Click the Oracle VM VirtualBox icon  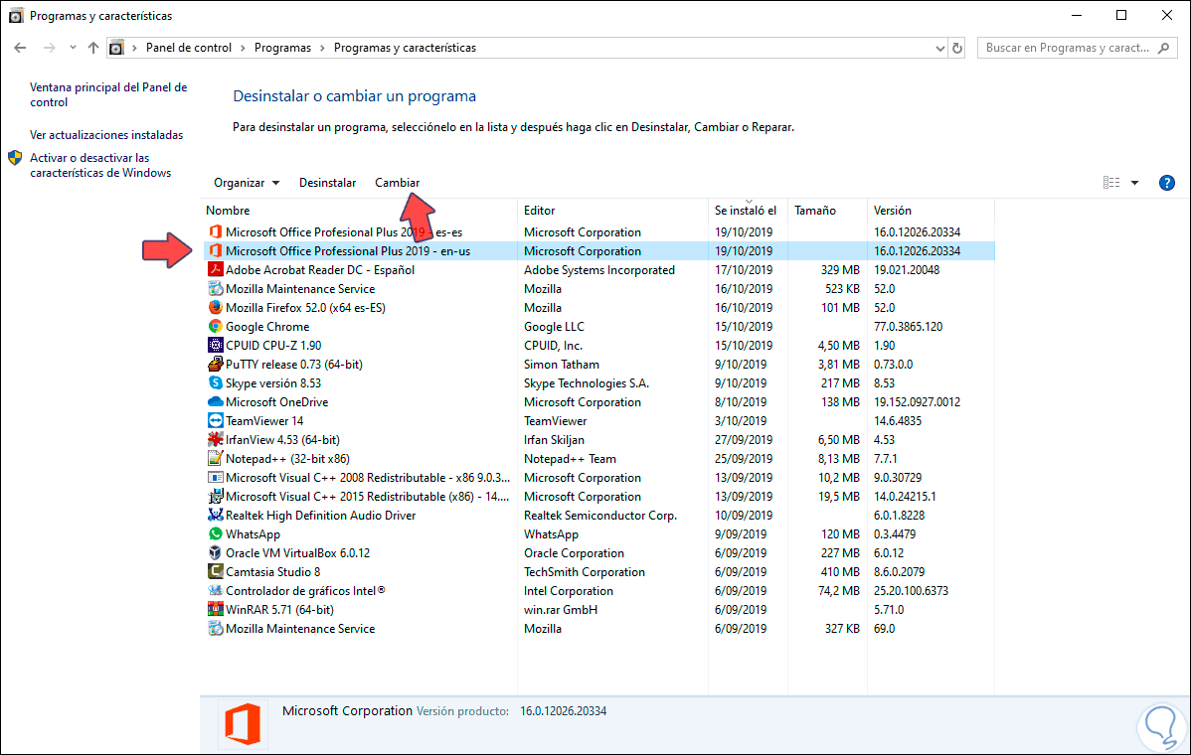tap(216, 553)
